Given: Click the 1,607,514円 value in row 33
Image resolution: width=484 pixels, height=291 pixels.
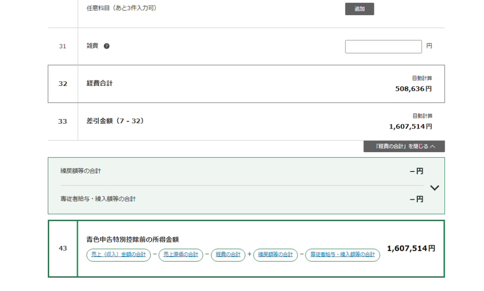Looking at the screenshot, I should pyautogui.click(x=410, y=127).
